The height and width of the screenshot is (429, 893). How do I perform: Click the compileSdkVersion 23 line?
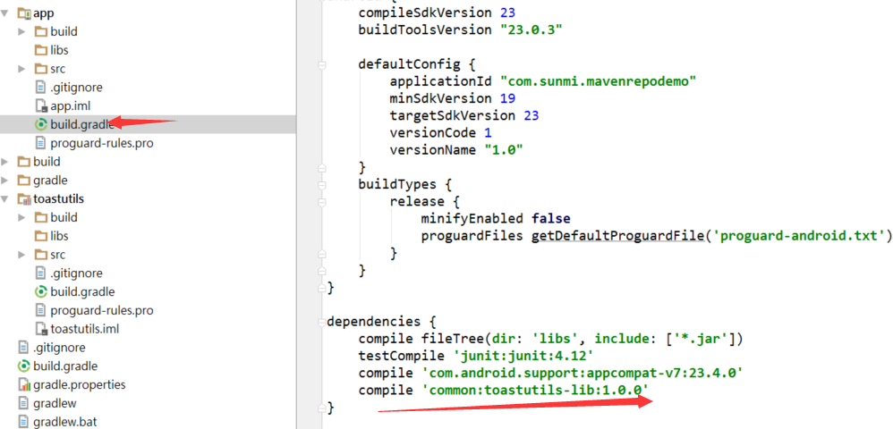pyautogui.click(x=437, y=12)
